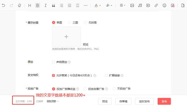Clear formatting with the eraser icon
The image size is (187, 106).
pos(20,5)
